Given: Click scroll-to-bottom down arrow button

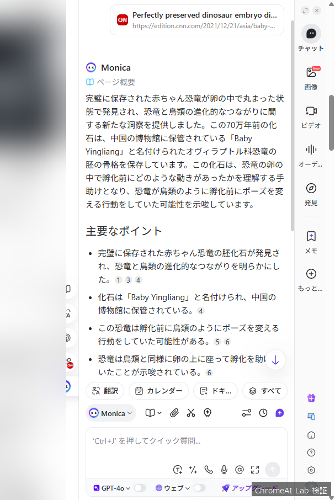Looking at the screenshot, I should [x=275, y=360].
